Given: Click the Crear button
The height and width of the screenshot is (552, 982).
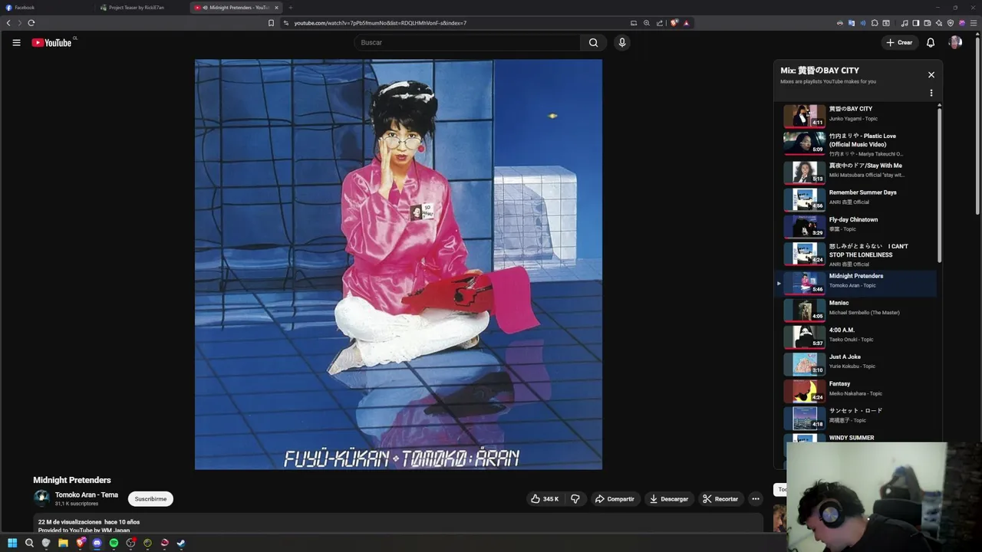Looking at the screenshot, I should coord(899,43).
